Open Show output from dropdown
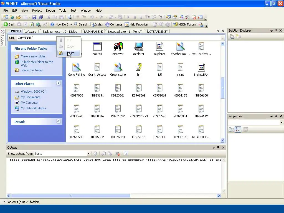This screenshot has height=213, width=284. point(88,154)
